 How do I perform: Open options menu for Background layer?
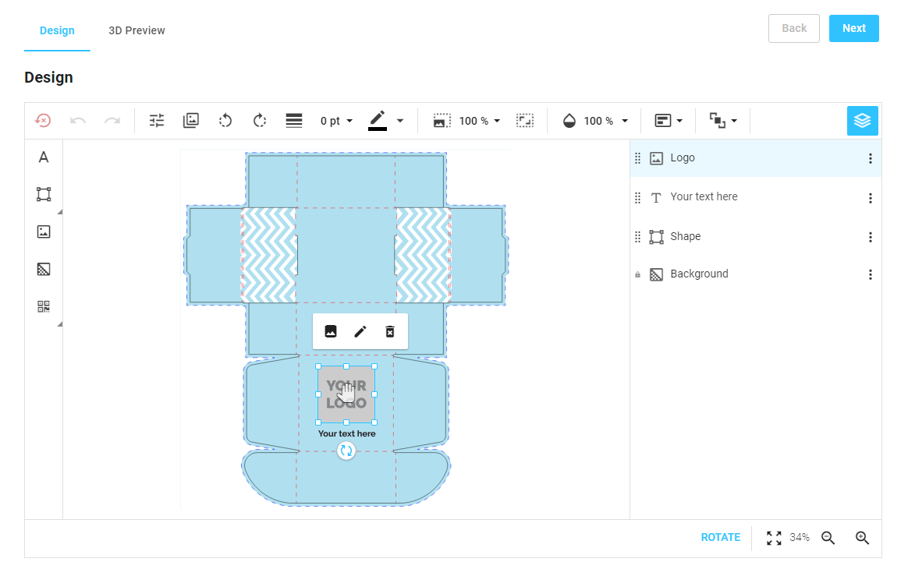[x=870, y=275]
